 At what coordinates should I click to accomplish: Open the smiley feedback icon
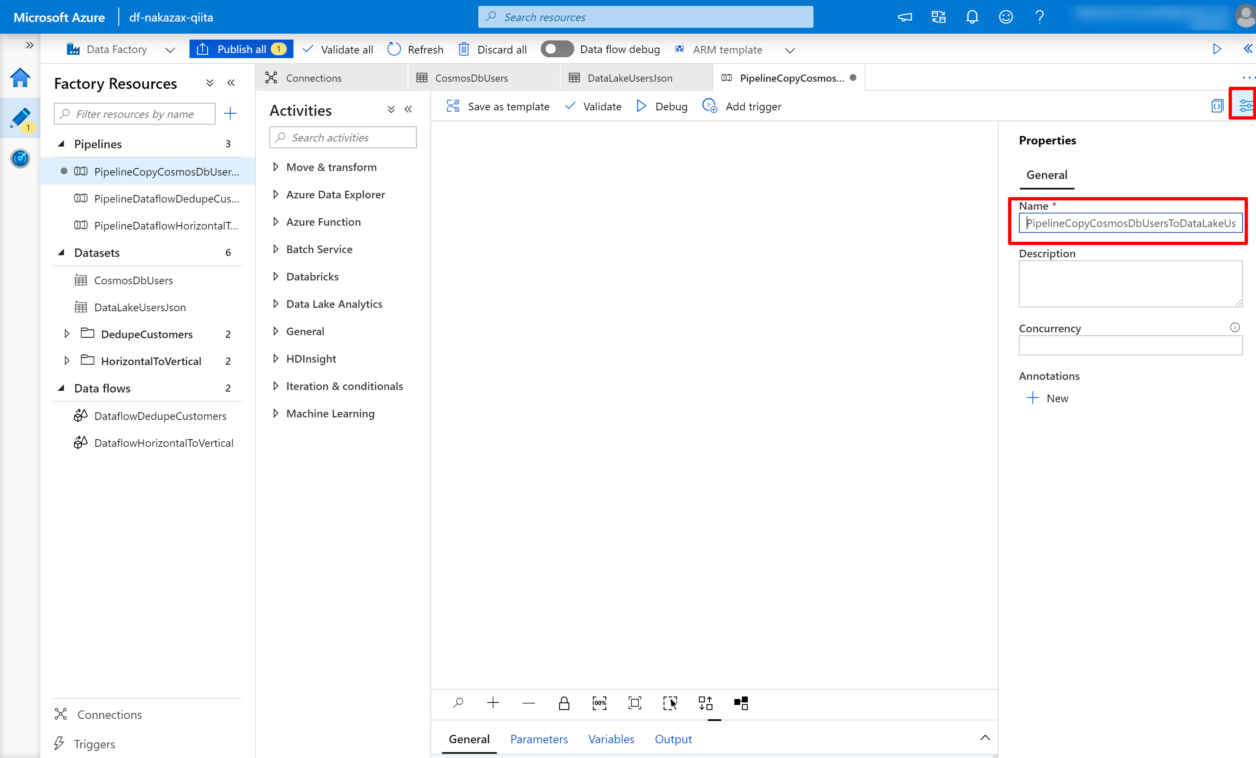tap(1006, 17)
